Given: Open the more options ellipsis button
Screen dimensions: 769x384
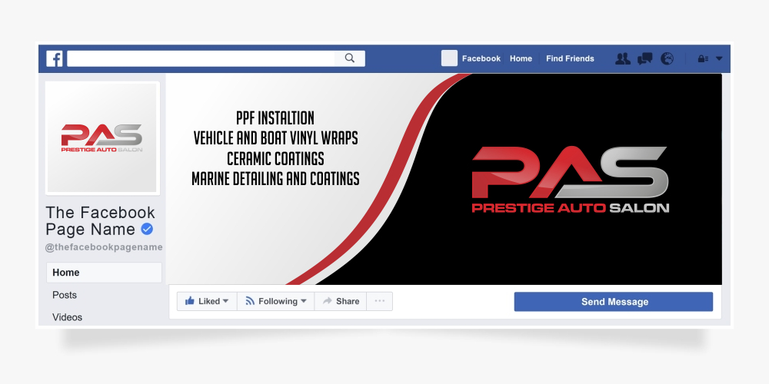Looking at the screenshot, I should [380, 301].
